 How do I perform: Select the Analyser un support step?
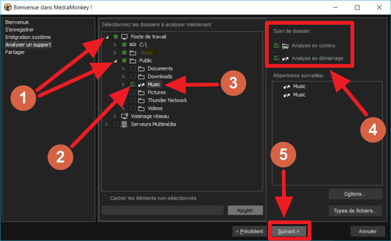(x=28, y=45)
